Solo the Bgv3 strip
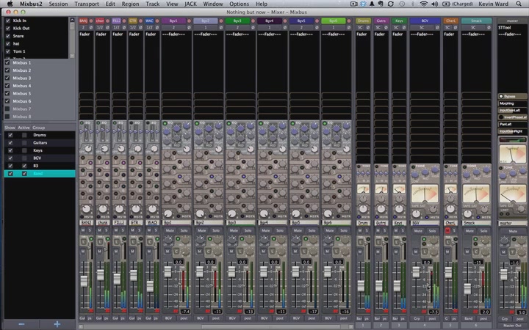 [x=248, y=231]
